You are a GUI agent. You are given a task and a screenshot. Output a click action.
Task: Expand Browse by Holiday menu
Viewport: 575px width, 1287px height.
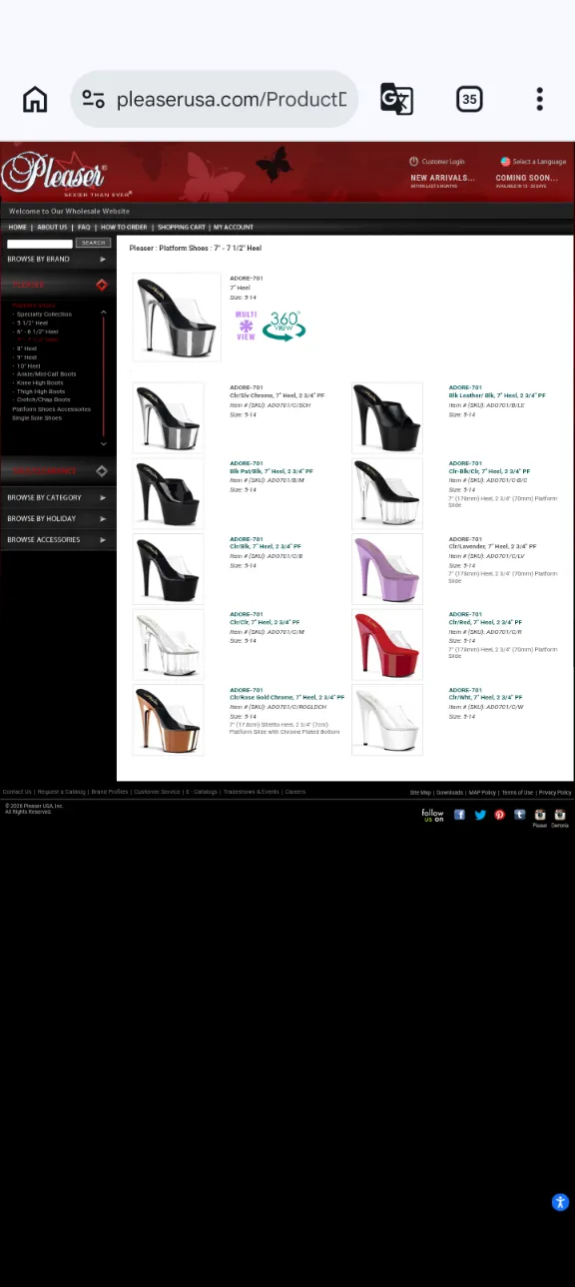(58, 518)
